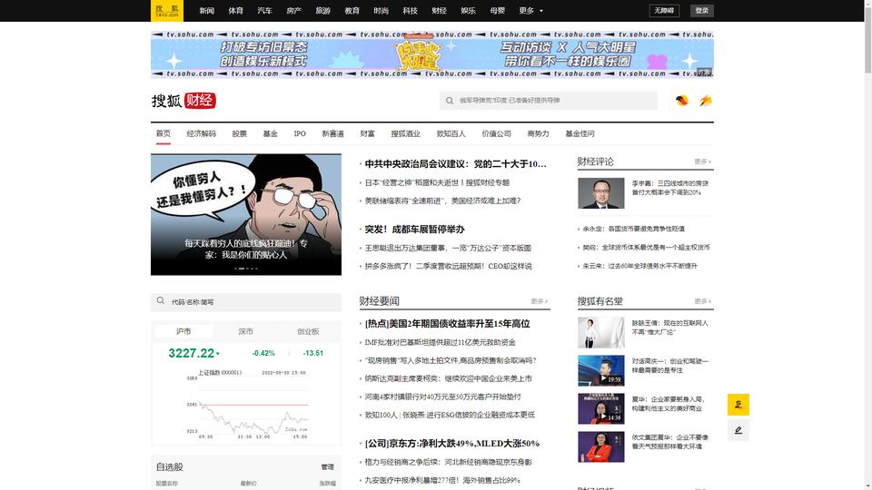Open thumbnail beside 脉脉王倩 article

(x=600, y=332)
